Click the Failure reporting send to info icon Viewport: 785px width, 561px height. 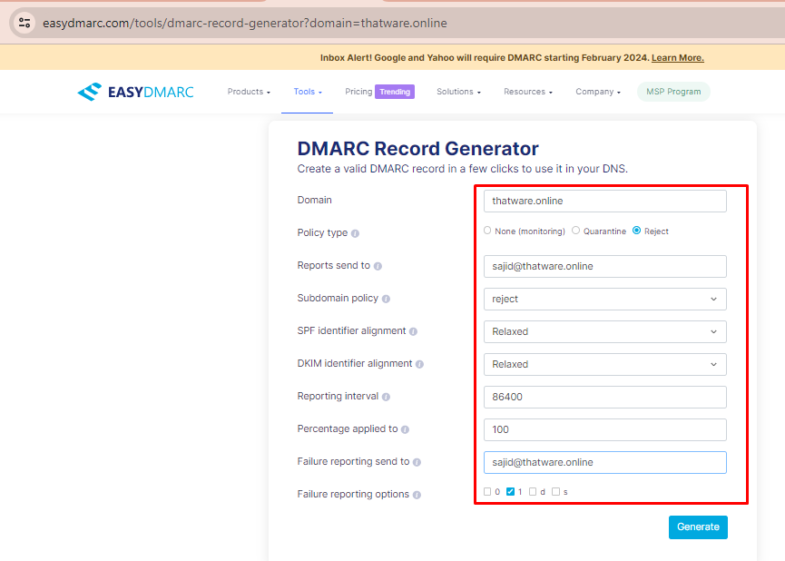point(417,462)
